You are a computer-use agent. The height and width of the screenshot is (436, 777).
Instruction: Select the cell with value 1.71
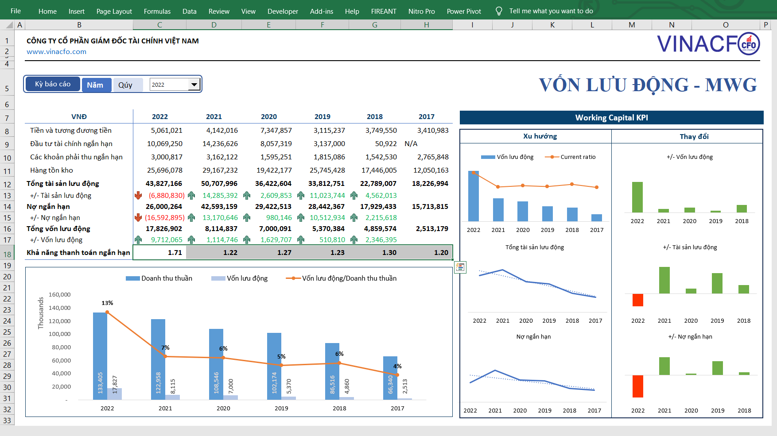tap(159, 252)
